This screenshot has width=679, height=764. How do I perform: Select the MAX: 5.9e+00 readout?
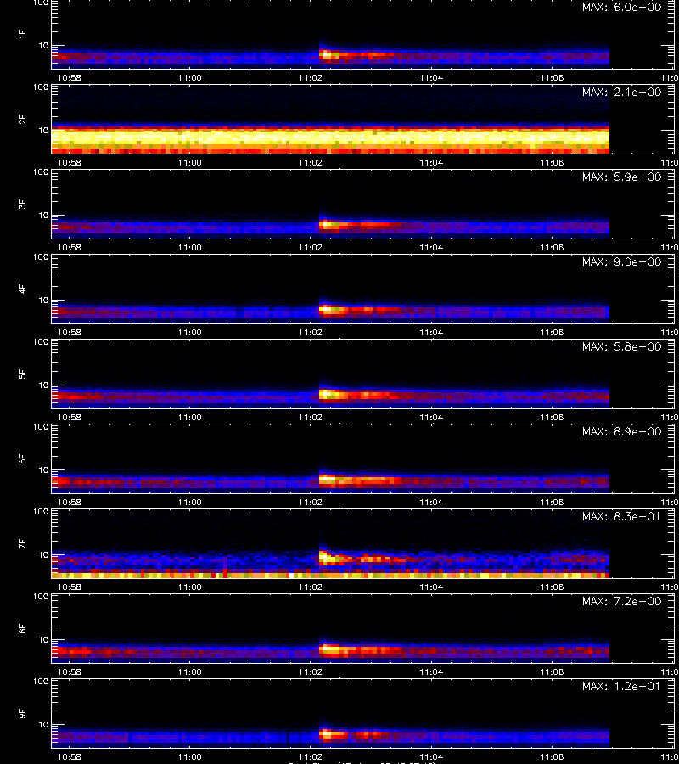[x=622, y=177]
